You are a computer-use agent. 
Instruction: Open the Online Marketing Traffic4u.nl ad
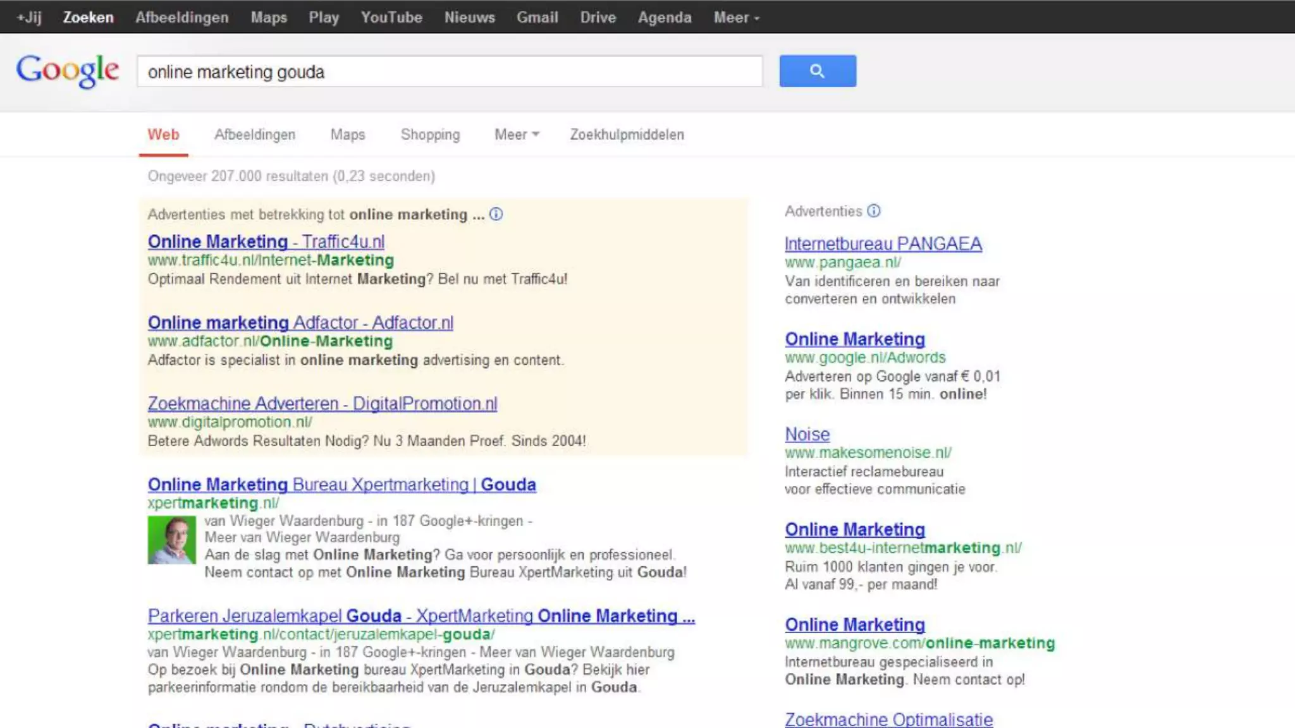266,241
